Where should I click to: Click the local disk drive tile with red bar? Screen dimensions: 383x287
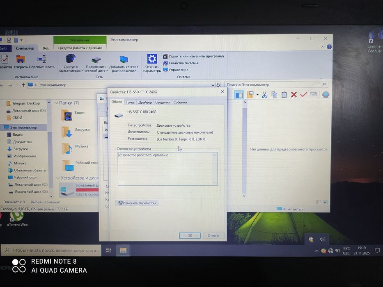click(x=79, y=190)
